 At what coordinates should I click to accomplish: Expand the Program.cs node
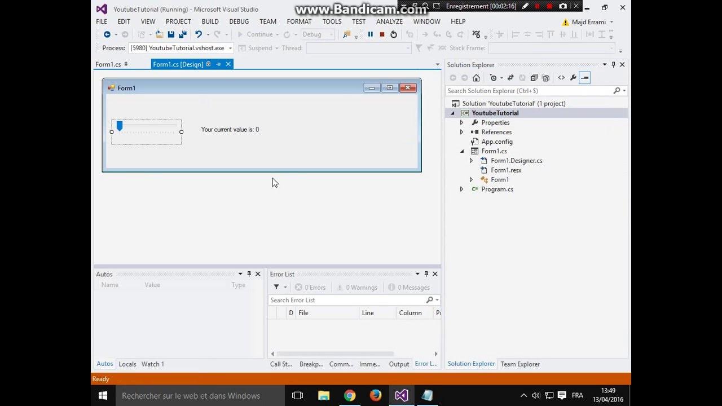pos(461,189)
